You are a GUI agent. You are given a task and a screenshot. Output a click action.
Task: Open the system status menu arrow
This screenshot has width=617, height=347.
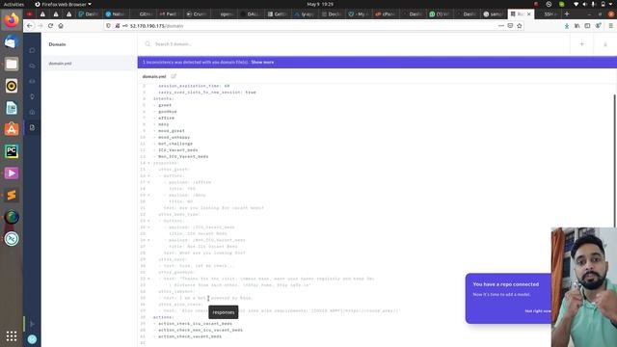tap(610, 4)
